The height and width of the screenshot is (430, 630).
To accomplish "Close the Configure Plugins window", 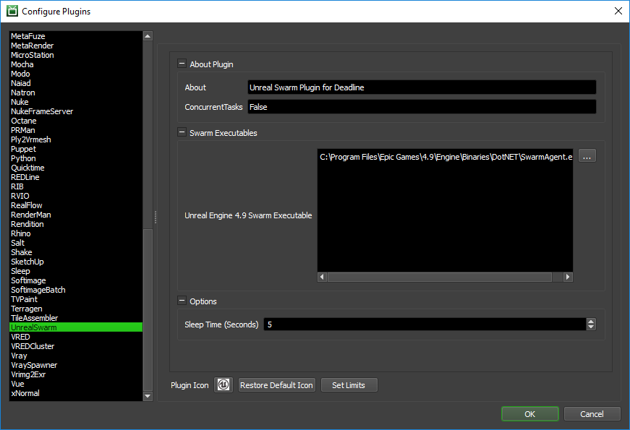I will coord(618,11).
